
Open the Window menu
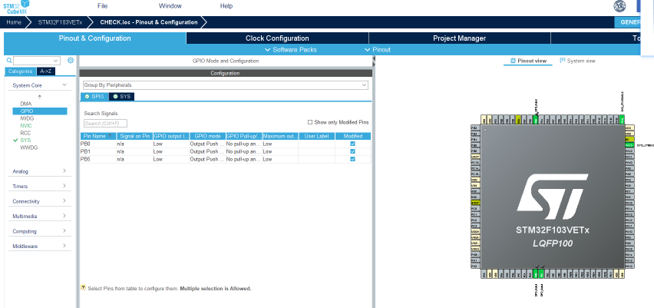pos(170,6)
